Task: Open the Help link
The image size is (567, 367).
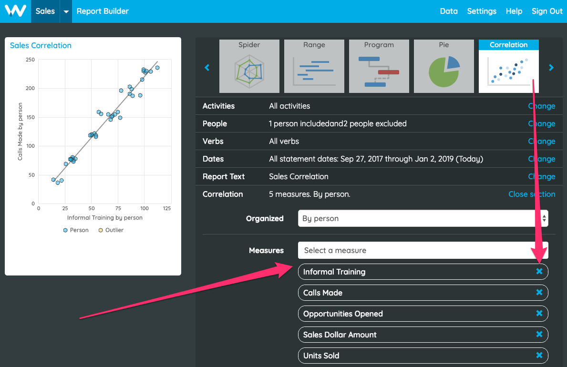Action: 514,11
